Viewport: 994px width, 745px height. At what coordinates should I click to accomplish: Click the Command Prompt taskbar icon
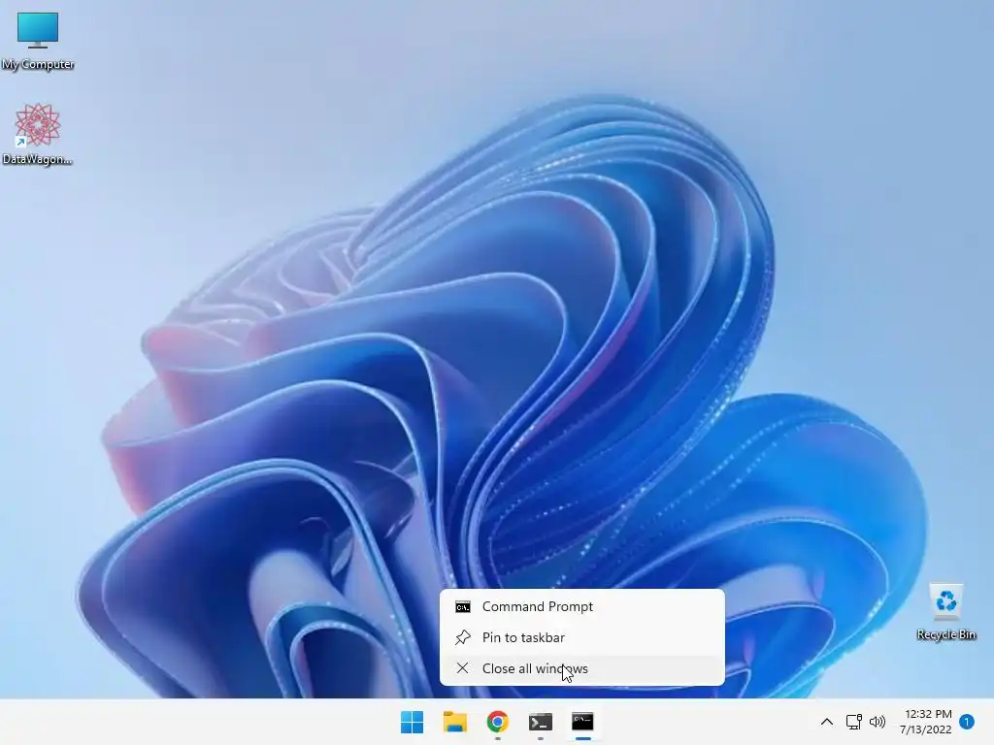point(582,722)
